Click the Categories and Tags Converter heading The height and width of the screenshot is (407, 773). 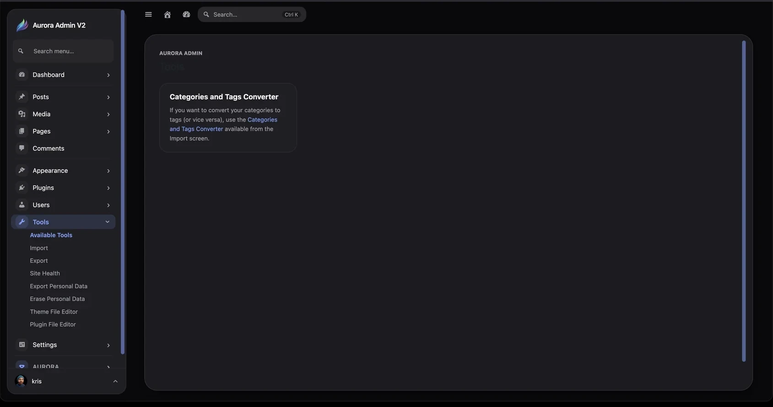pyautogui.click(x=224, y=97)
